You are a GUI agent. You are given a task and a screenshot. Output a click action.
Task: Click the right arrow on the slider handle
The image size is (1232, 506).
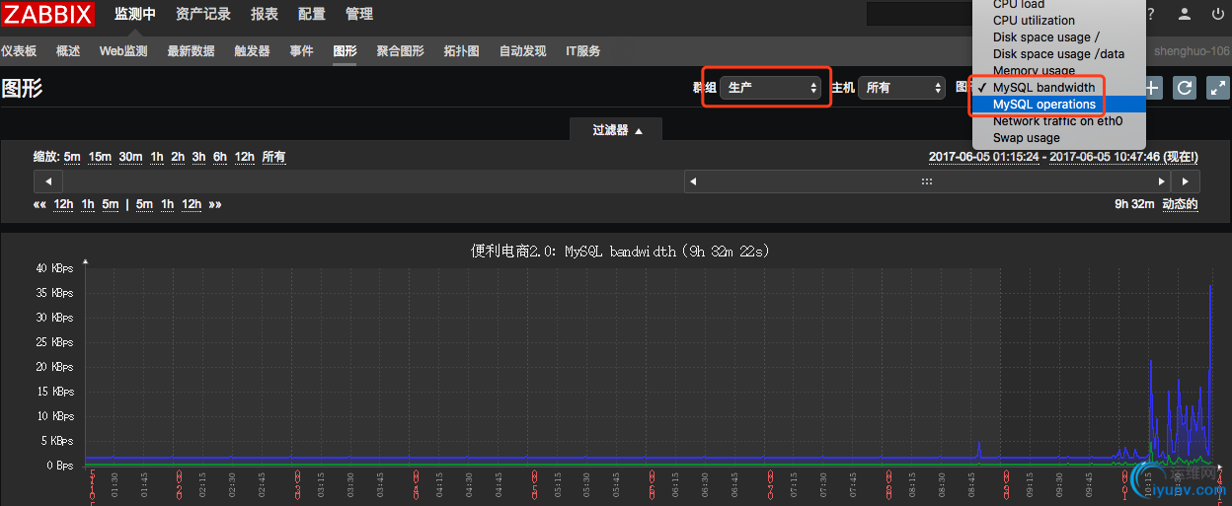click(x=1162, y=181)
